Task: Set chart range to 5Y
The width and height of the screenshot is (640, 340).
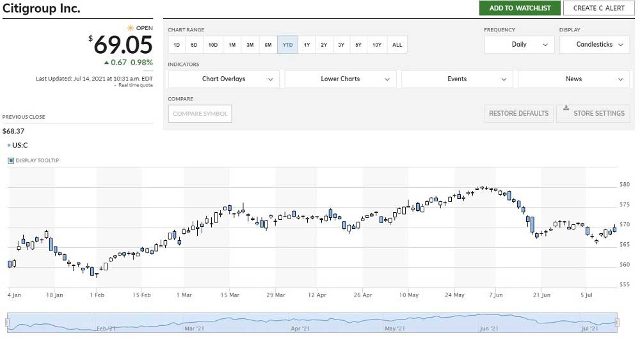Action: click(x=358, y=45)
